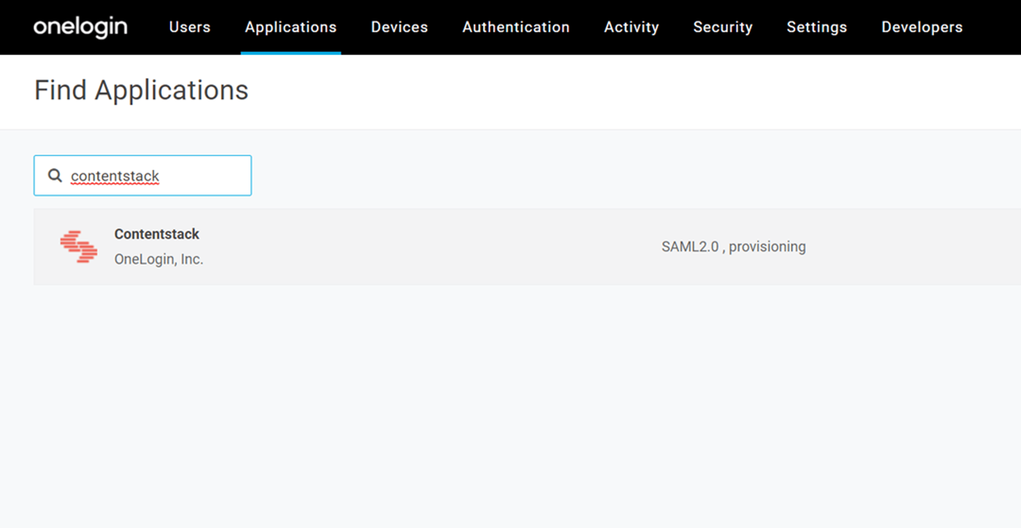The height and width of the screenshot is (528, 1021).
Task: Open the Activity menu
Action: [631, 27]
